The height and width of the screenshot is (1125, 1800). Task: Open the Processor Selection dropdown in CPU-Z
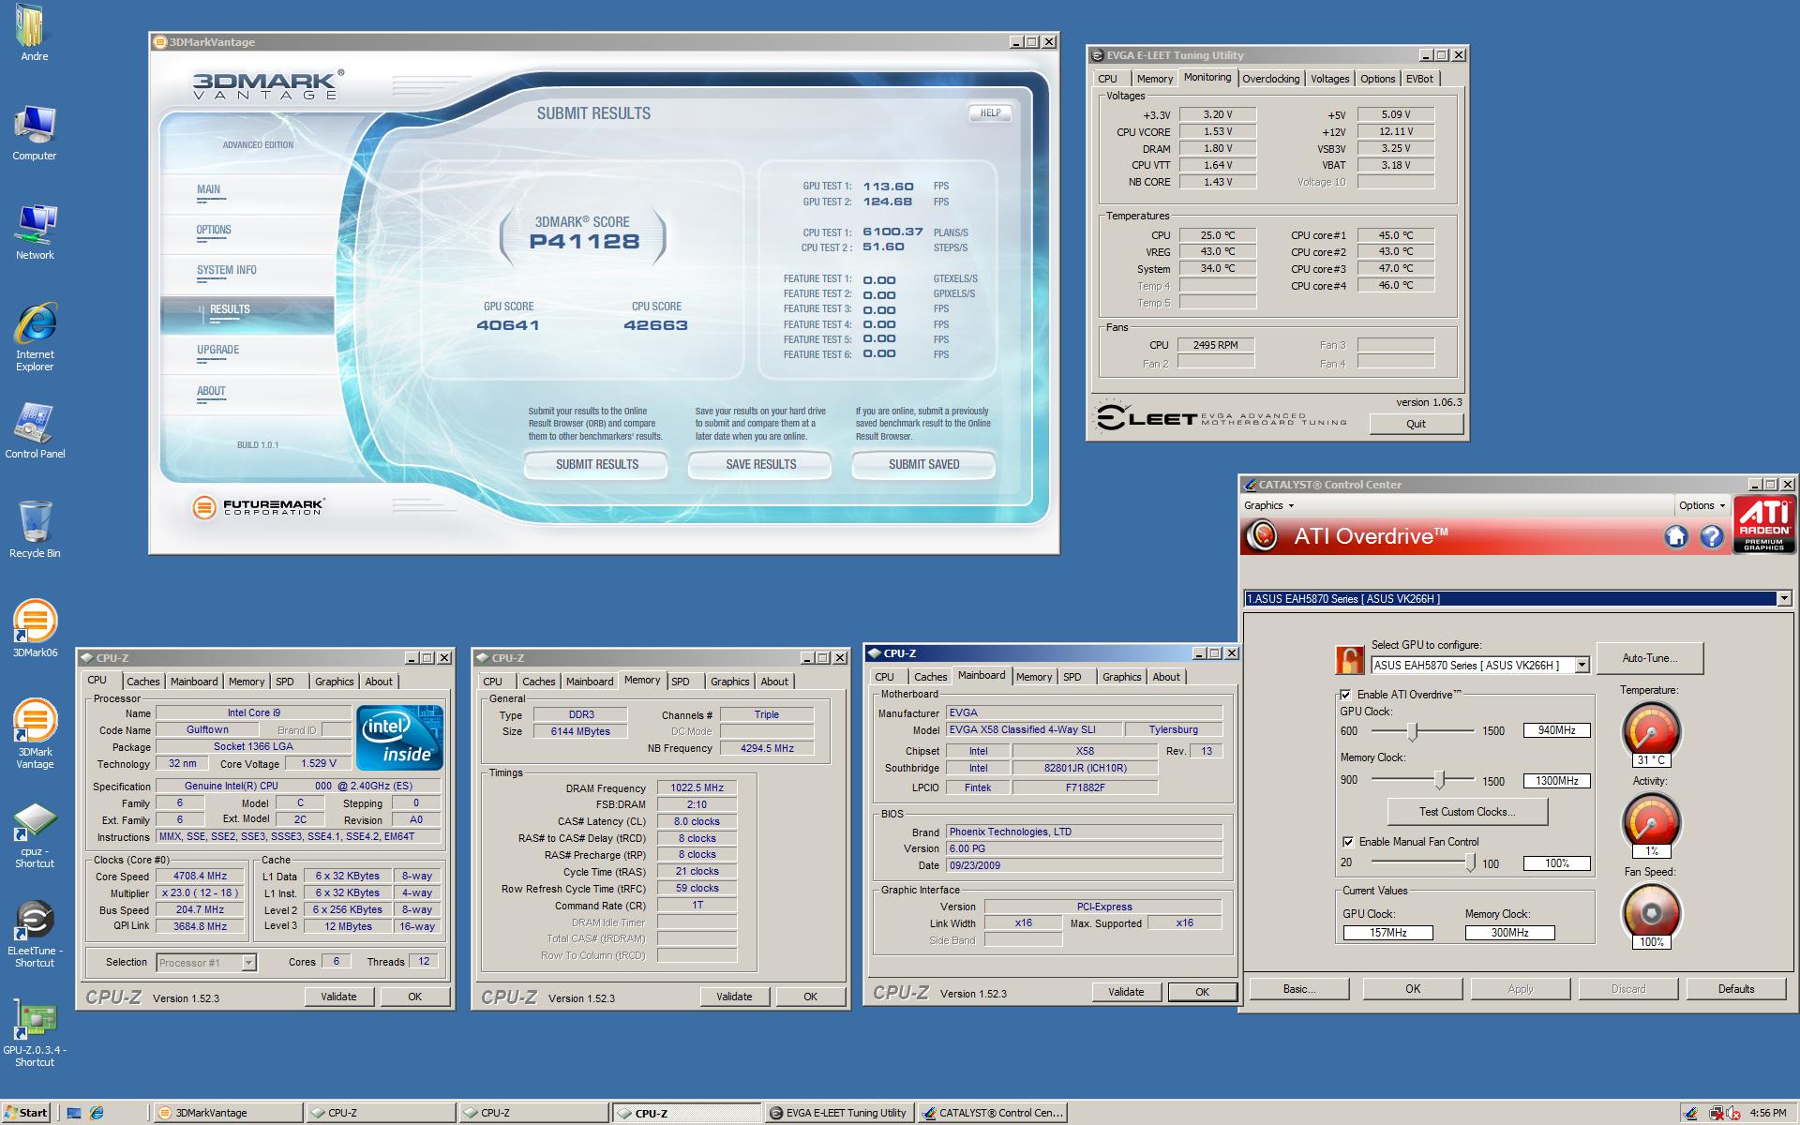click(x=248, y=962)
